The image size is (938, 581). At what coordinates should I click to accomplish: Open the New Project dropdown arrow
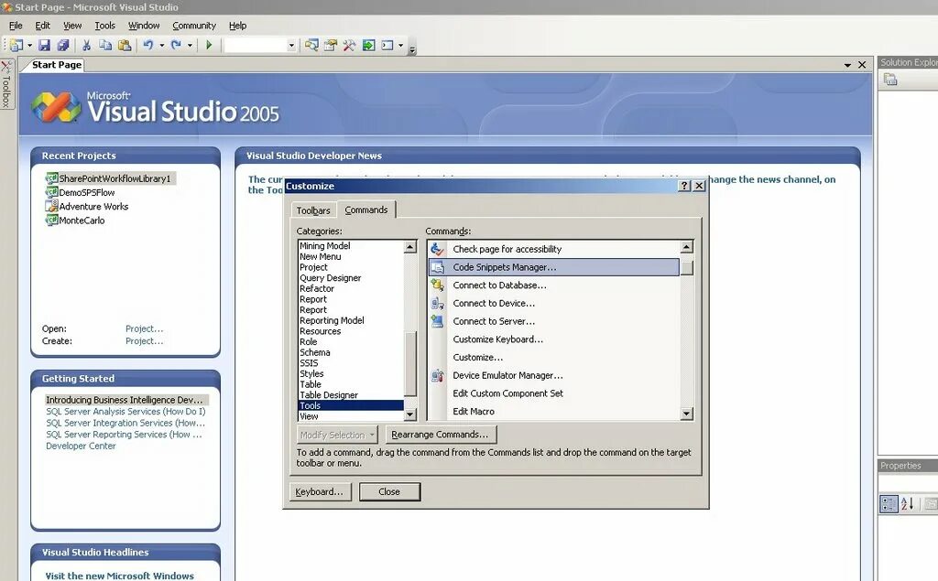30,46
